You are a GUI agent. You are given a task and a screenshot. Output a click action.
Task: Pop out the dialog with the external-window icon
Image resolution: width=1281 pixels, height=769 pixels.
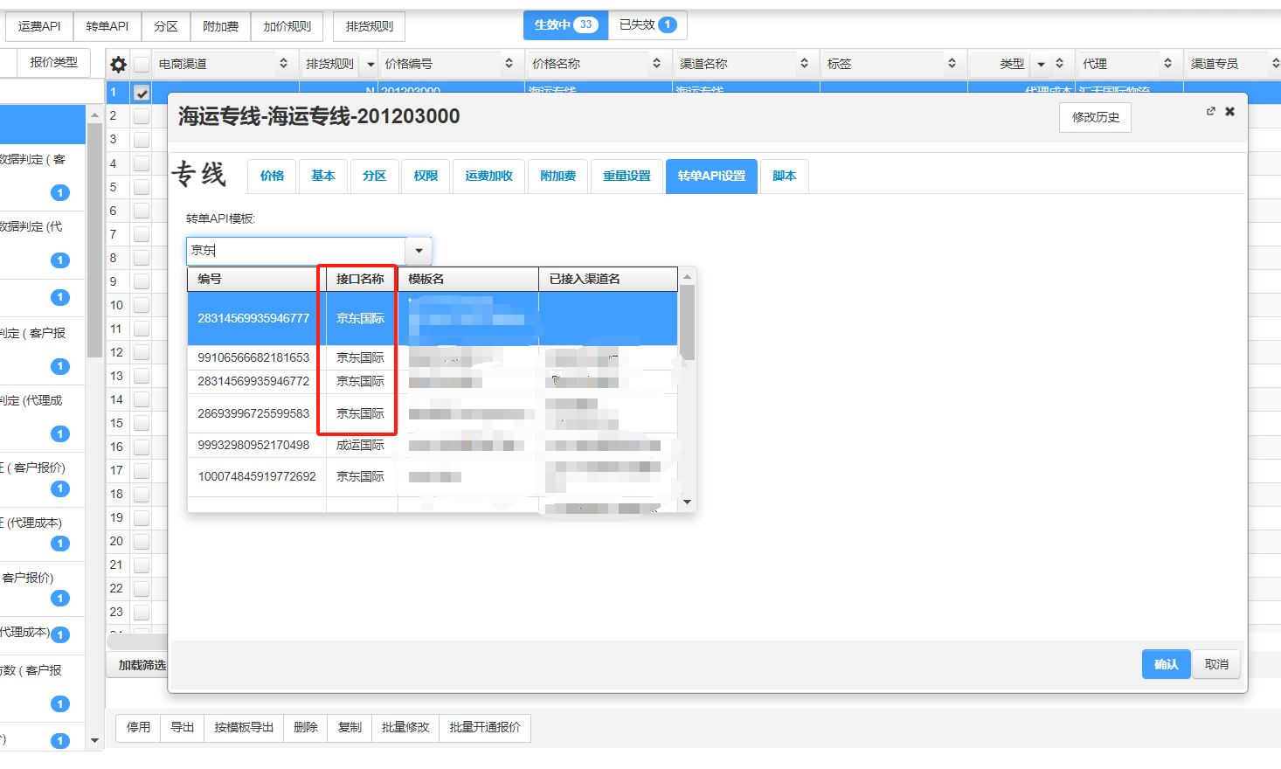pos(1210,111)
